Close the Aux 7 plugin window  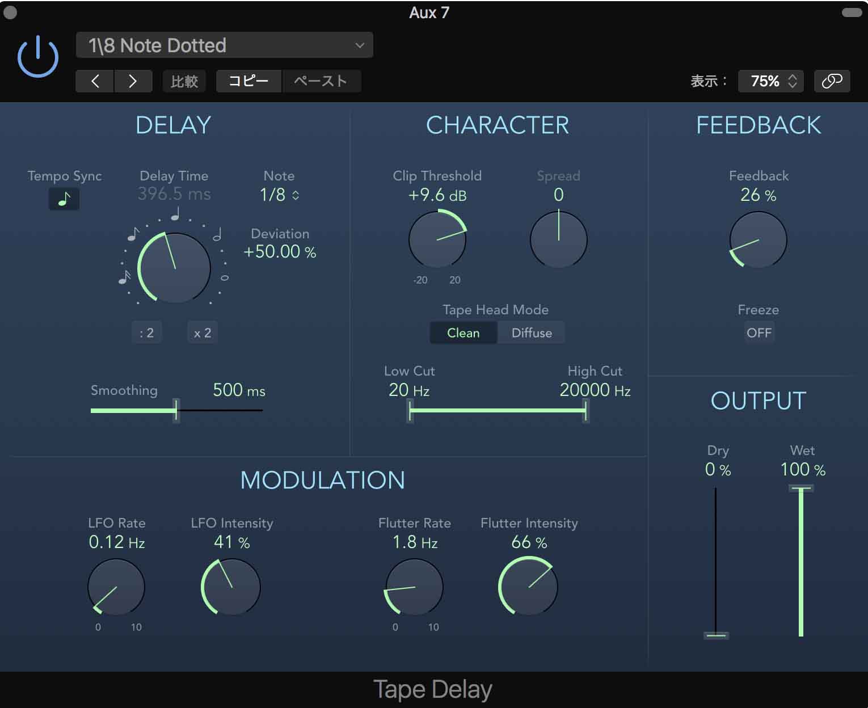click(10, 12)
